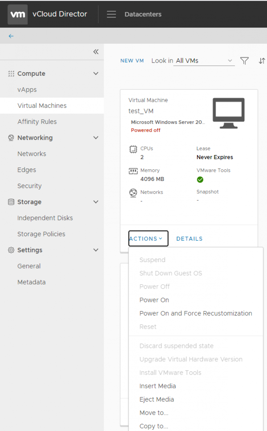Click Microsoft Windows Server OS label

click(168, 122)
